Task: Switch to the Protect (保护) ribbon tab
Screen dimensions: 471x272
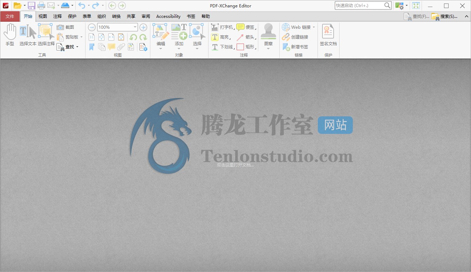Action: click(x=72, y=16)
